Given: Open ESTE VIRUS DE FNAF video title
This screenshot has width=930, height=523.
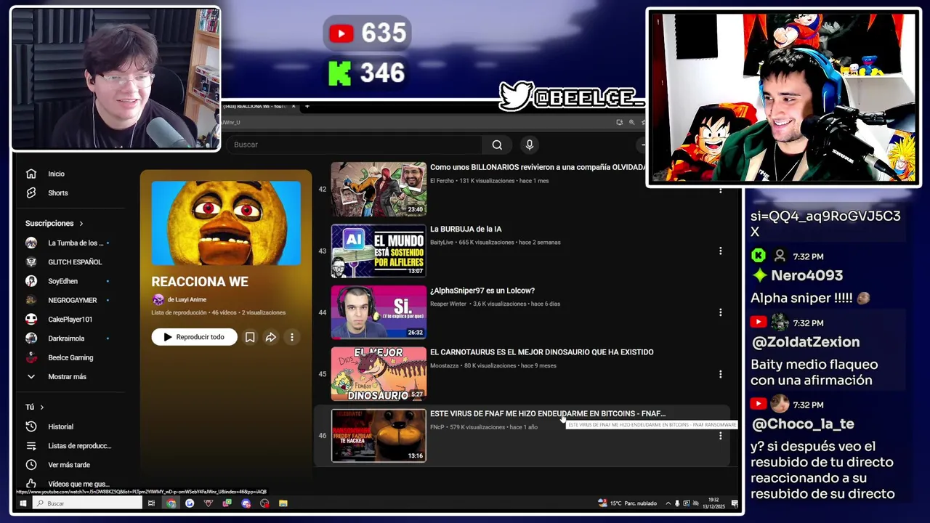Looking at the screenshot, I should [x=548, y=414].
